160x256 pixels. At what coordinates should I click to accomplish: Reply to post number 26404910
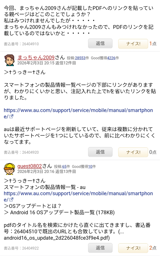coord(100,43)
